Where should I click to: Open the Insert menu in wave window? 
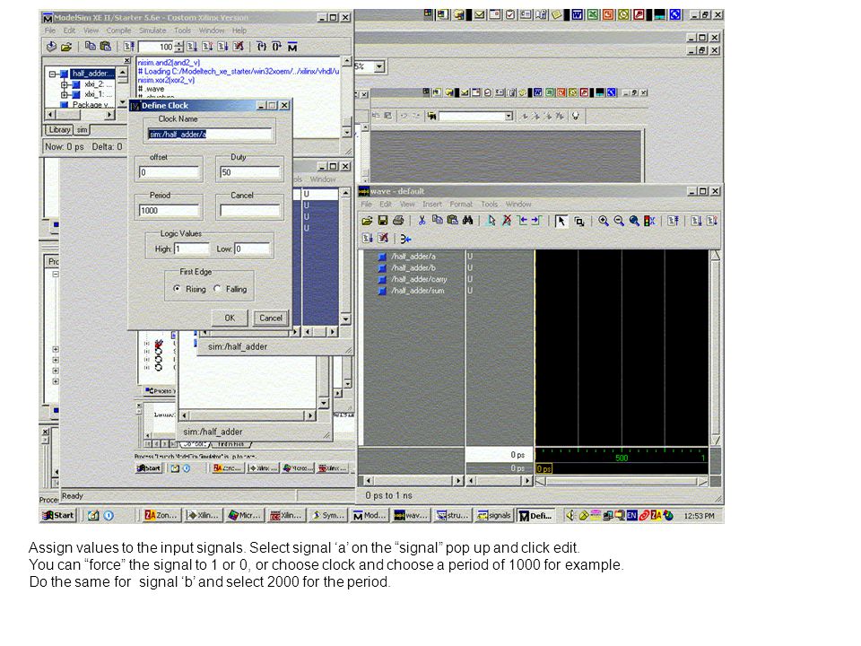[432, 204]
